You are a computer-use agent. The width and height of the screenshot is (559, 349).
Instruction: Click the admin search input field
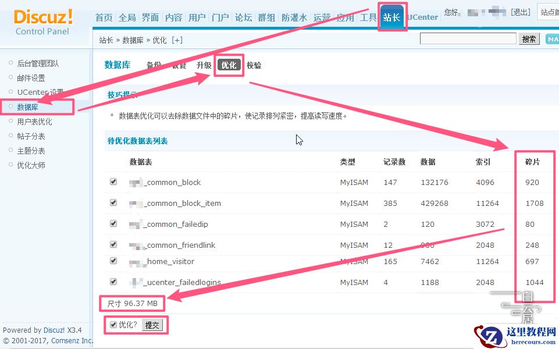[468, 38]
